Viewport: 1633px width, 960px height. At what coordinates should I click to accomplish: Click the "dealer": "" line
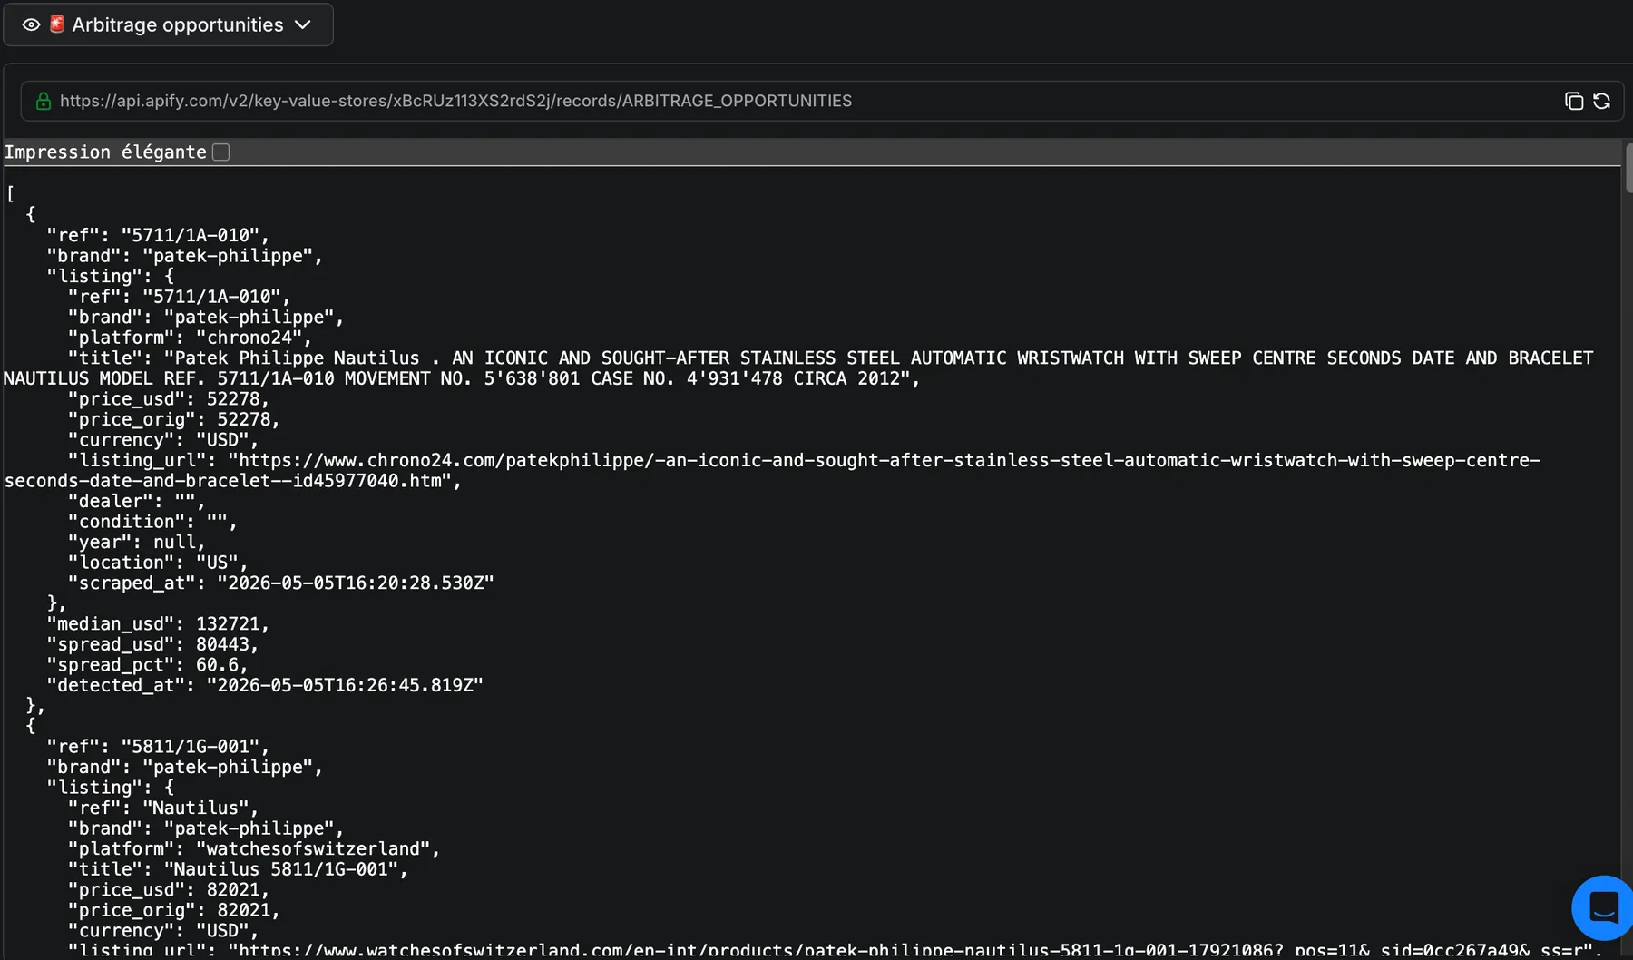point(136,501)
